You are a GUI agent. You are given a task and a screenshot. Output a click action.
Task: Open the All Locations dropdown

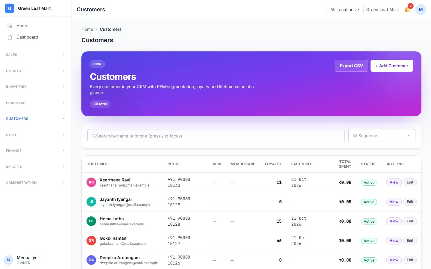pos(345,10)
